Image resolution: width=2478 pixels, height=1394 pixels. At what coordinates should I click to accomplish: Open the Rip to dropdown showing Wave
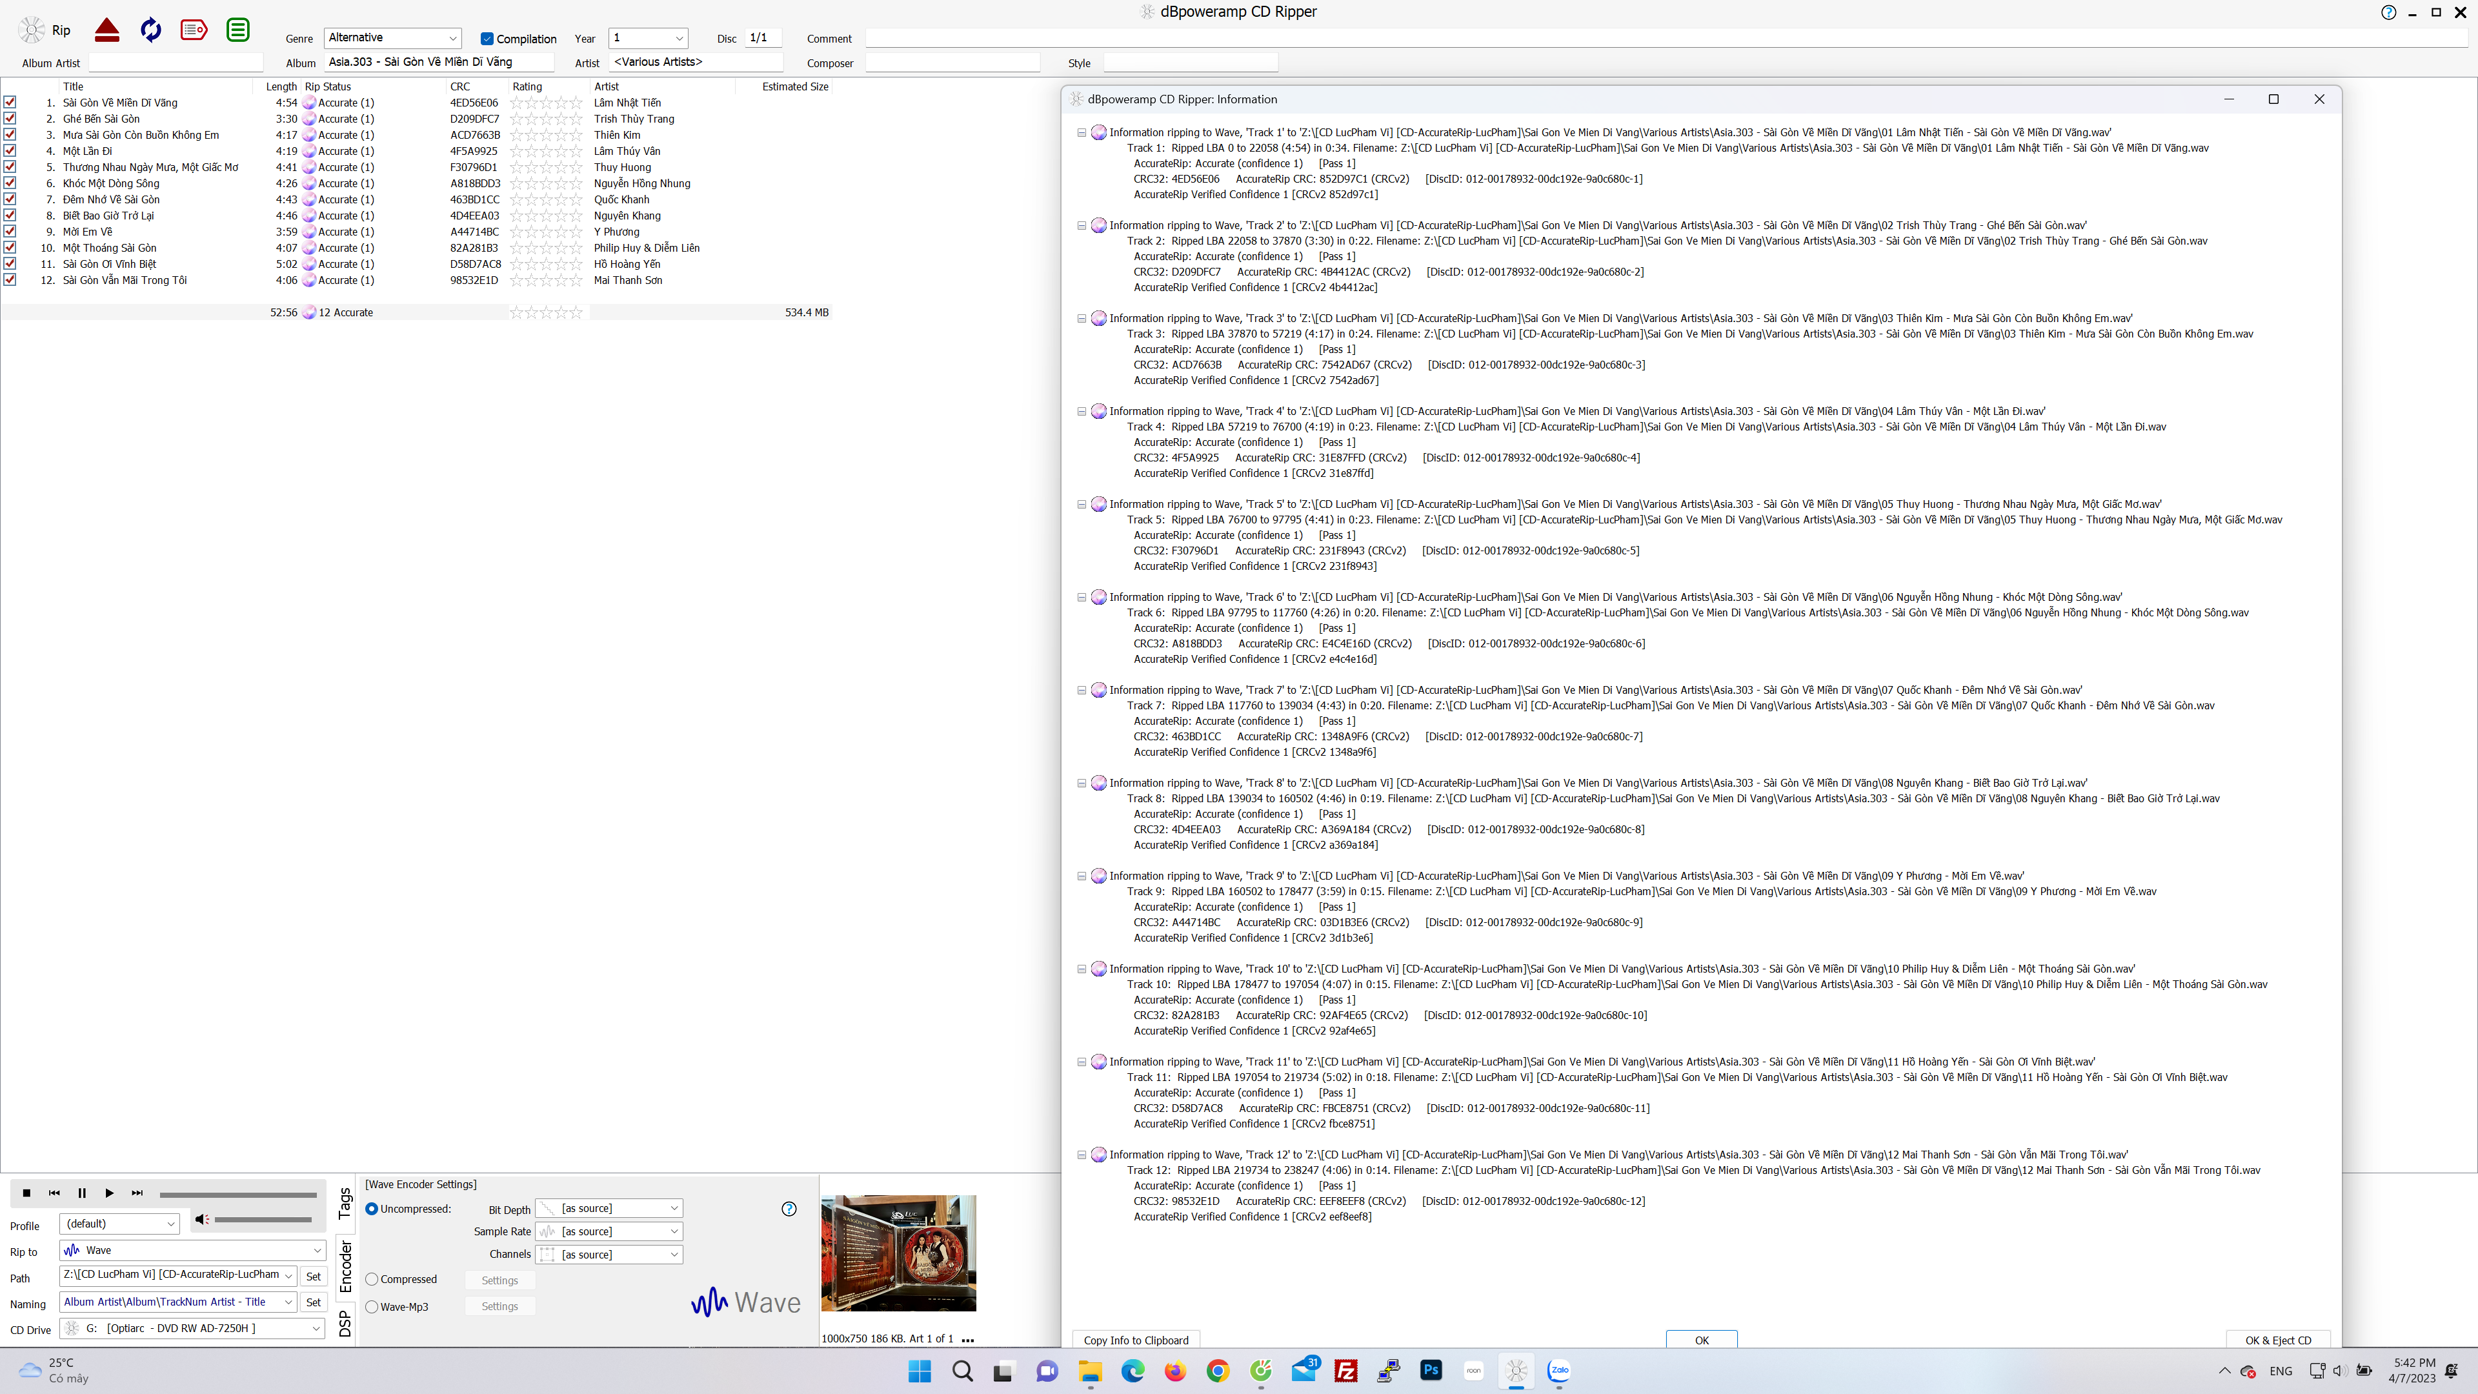tap(192, 1249)
